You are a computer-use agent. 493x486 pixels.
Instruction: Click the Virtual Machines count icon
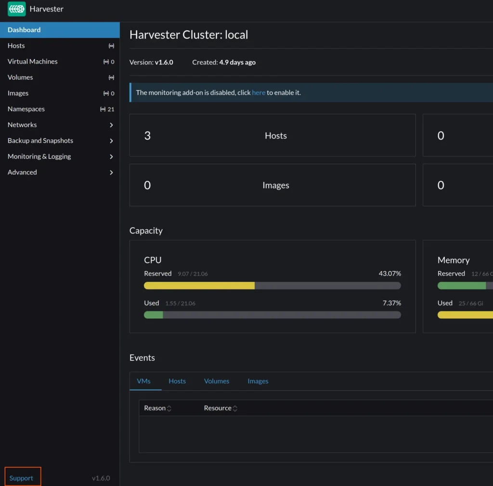(x=106, y=62)
